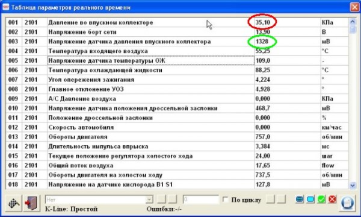Click first blank button after 'По циклу'
The width and height of the screenshot is (361, 217).
[271, 200]
